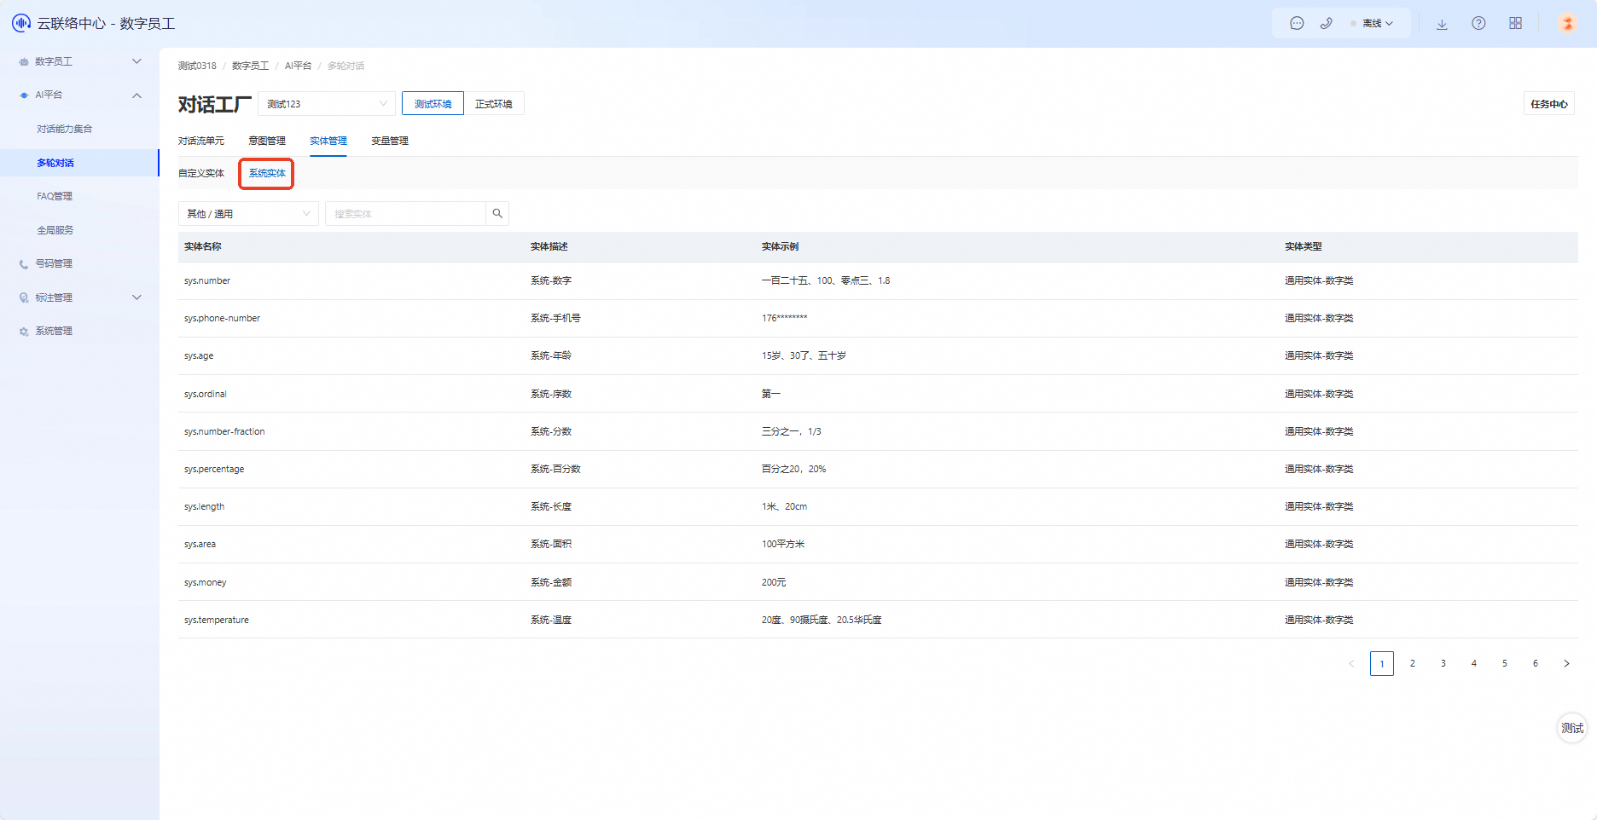
Task: Open the 测试123 bot selector dropdown
Action: (x=327, y=104)
